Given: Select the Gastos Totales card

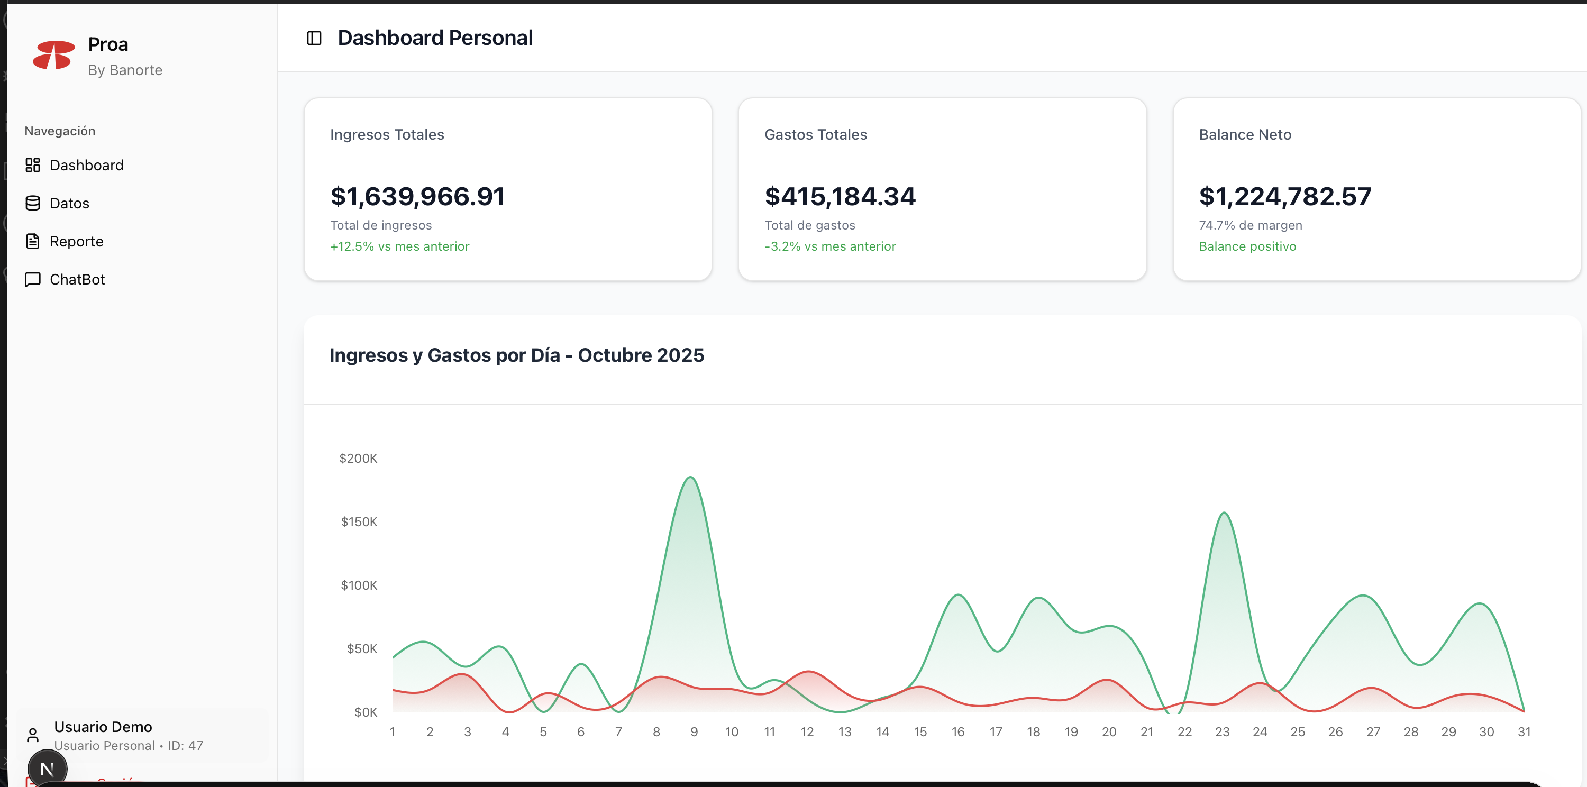Looking at the screenshot, I should click(x=942, y=189).
